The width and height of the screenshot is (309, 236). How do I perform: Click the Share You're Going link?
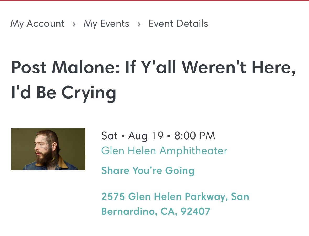click(148, 170)
